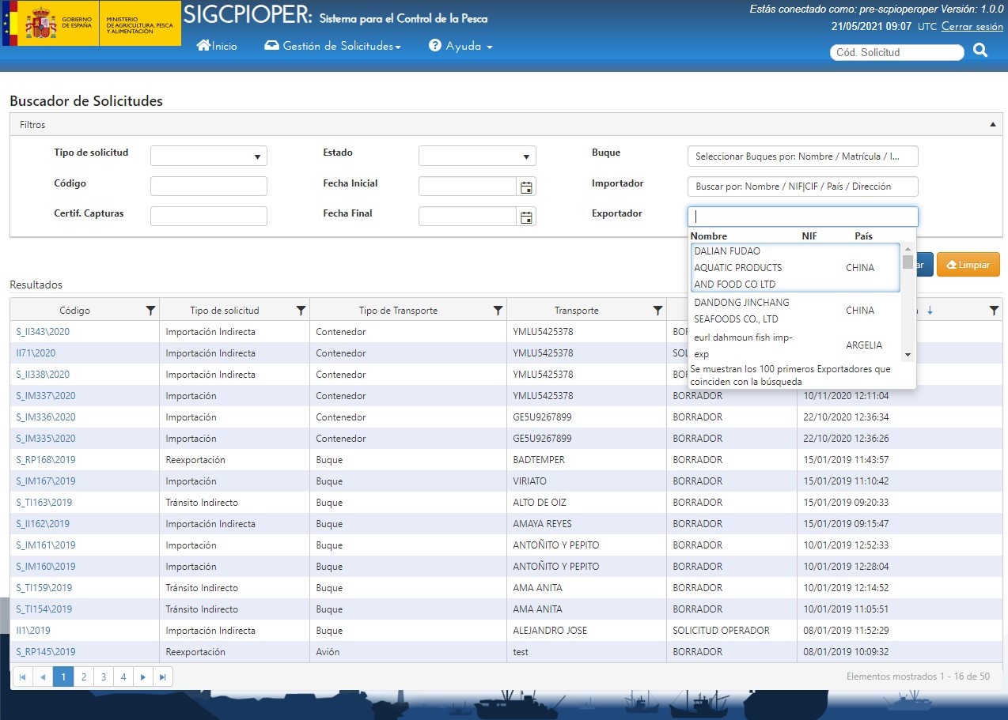The image size is (1008, 720).
Task: Open the Fecha Final calendar picker
Action: [x=526, y=217]
